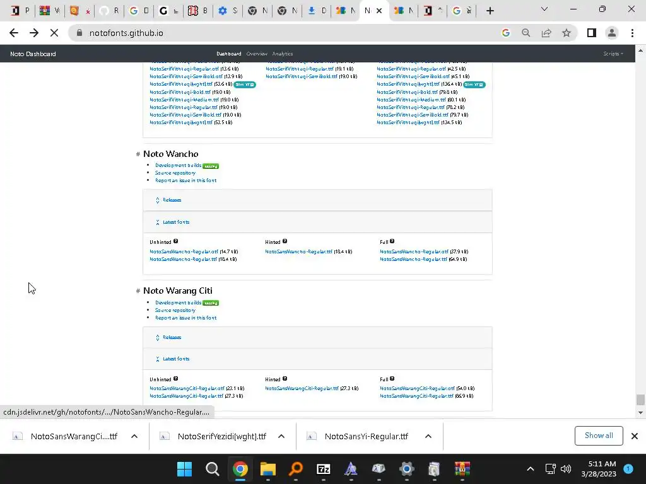Go forward to next page
Screen dimensions: 646x484
pos(34,33)
